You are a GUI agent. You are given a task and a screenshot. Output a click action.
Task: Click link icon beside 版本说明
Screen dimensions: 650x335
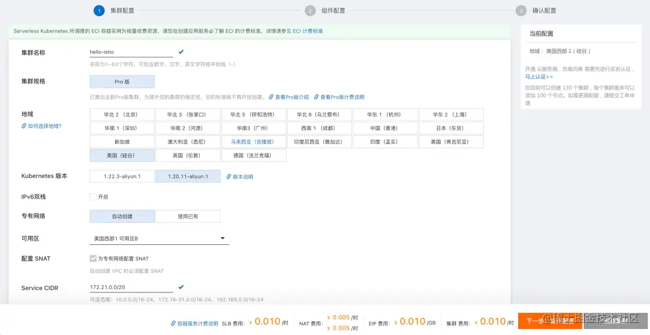pyautogui.click(x=229, y=177)
